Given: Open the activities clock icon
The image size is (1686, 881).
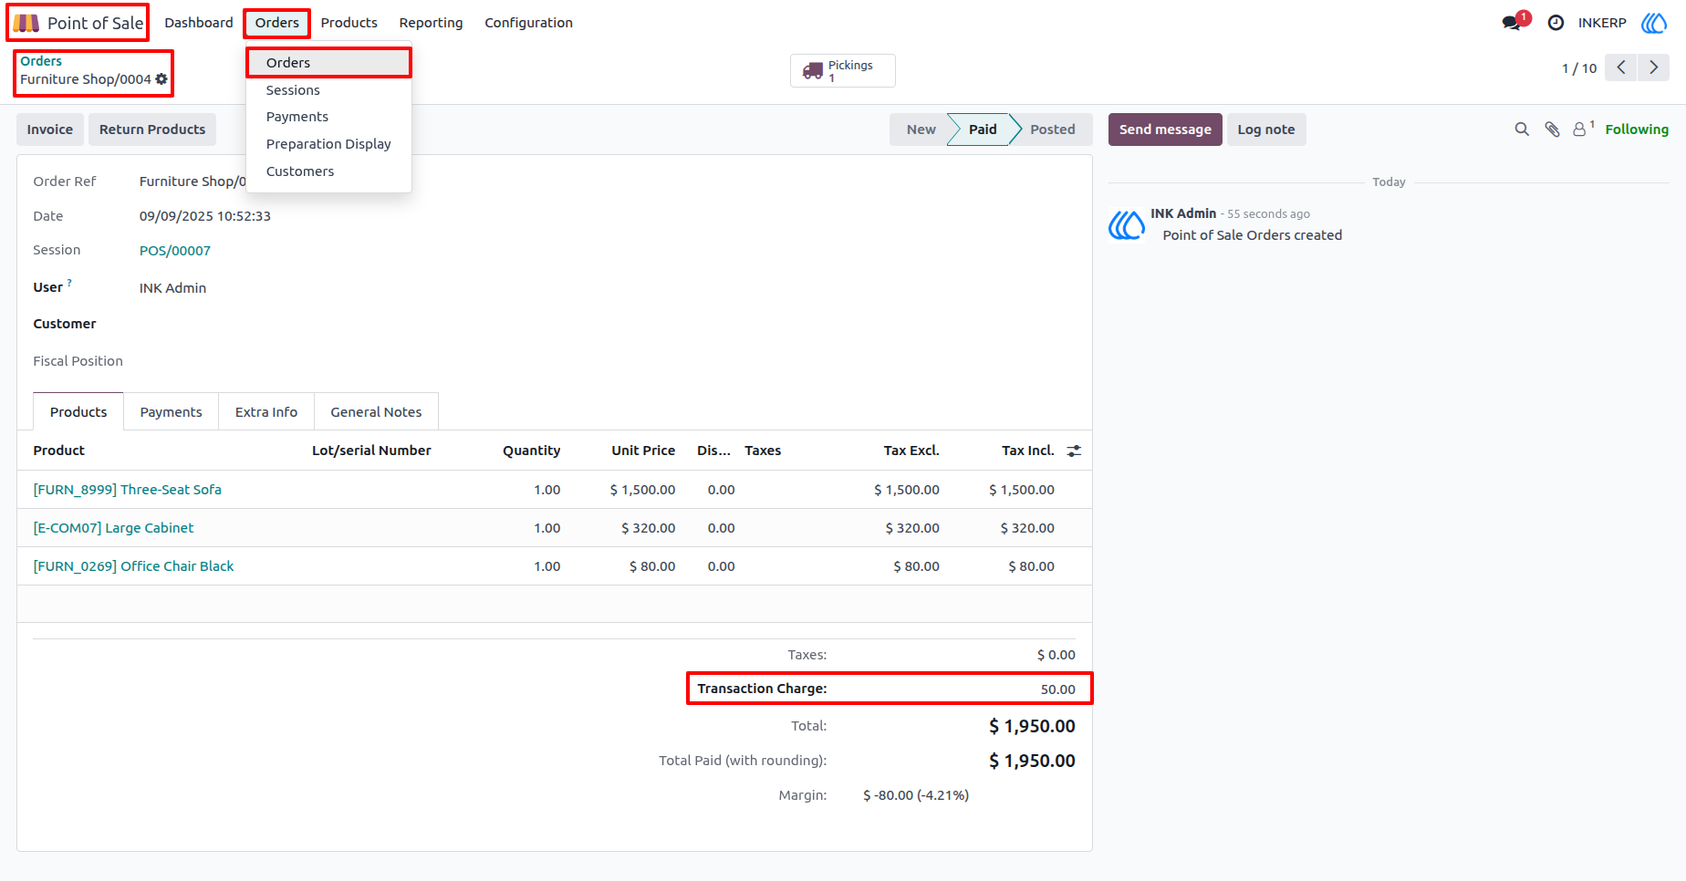Looking at the screenshot, I should [1556, 23].
